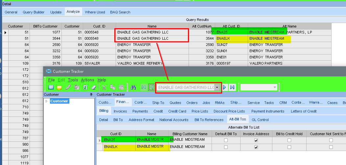This screenshot has height=165, width=346.
Task: Open the Quotes tab
Action: click(x=175, y=103)
